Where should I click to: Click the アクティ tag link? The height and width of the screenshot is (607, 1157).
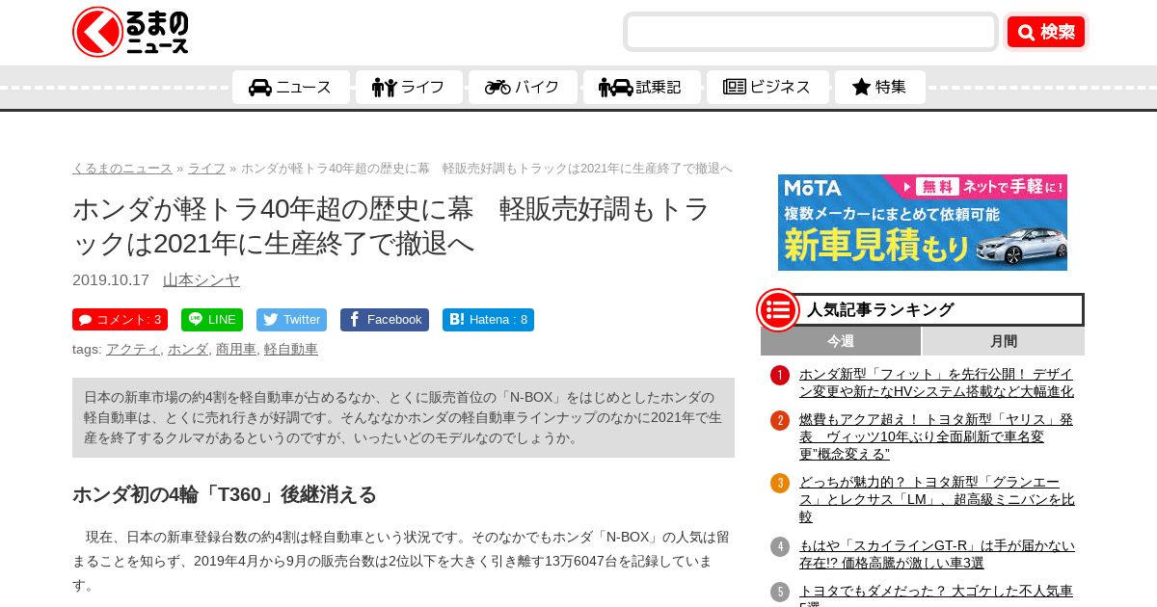(x=133, y=349)
